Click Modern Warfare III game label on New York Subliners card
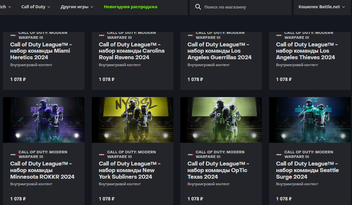The image size is (352, 205). [x=132, y=154]
